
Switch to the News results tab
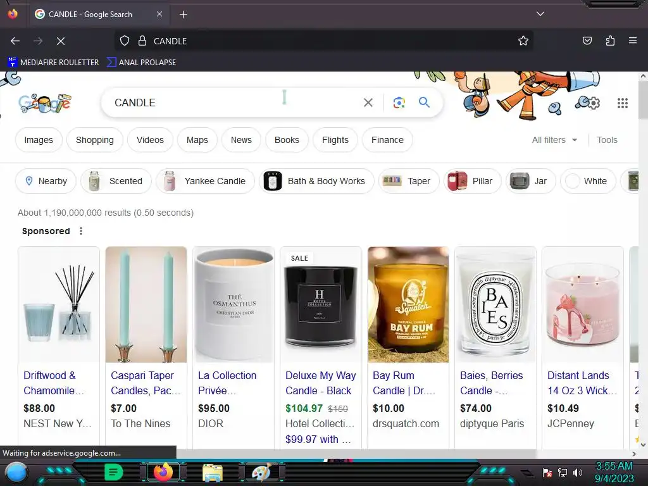241,140
